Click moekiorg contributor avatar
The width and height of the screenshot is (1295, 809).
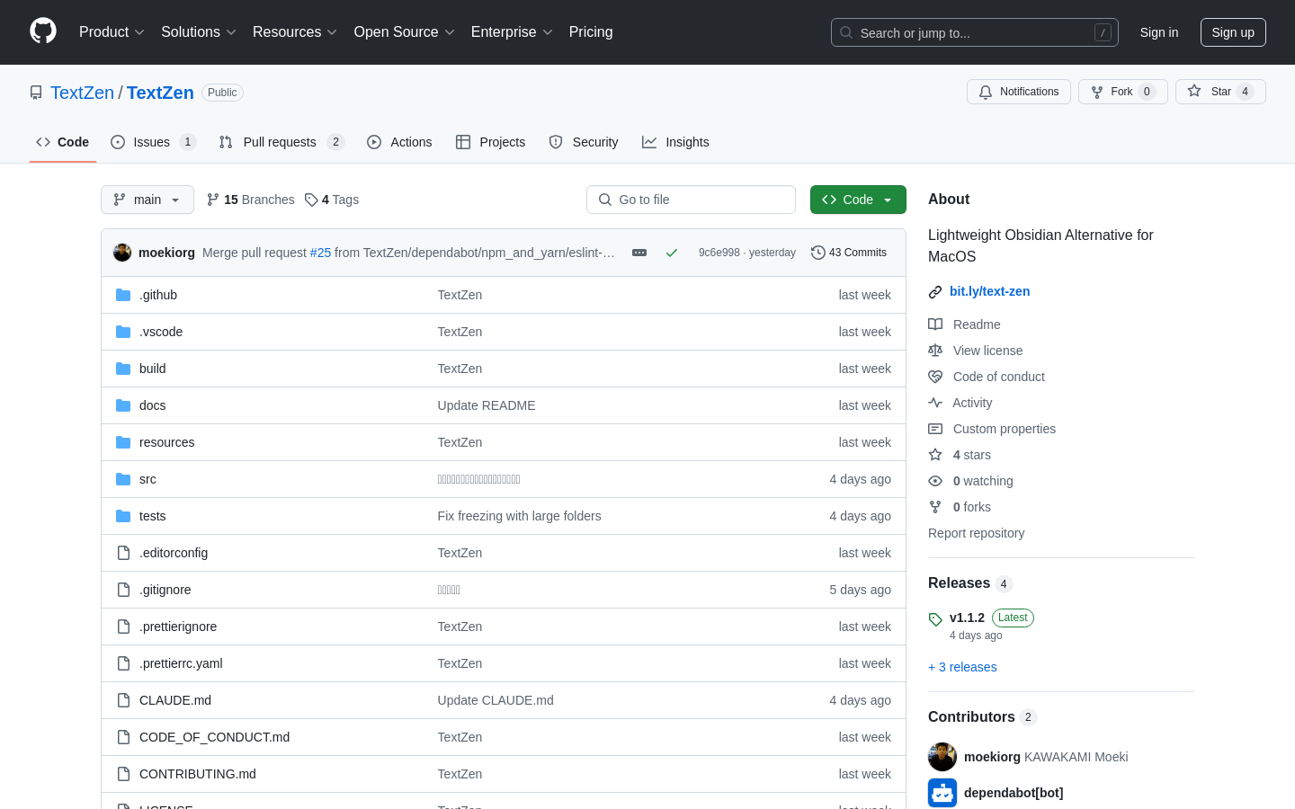(x=942, y=757)
